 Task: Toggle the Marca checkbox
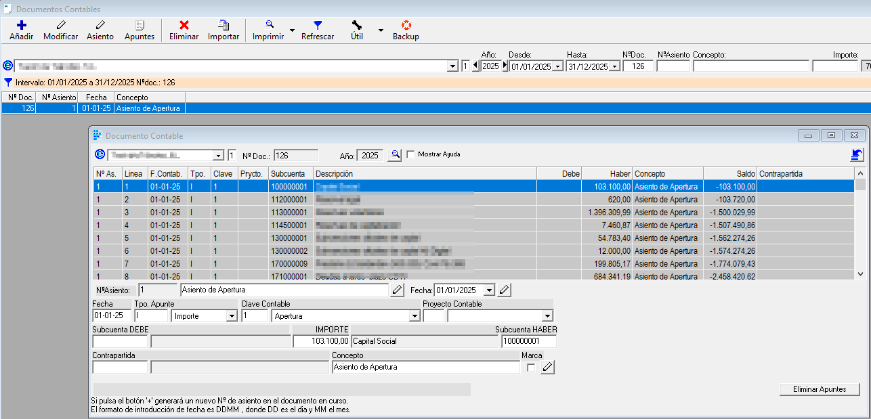[x=531, y=368]
